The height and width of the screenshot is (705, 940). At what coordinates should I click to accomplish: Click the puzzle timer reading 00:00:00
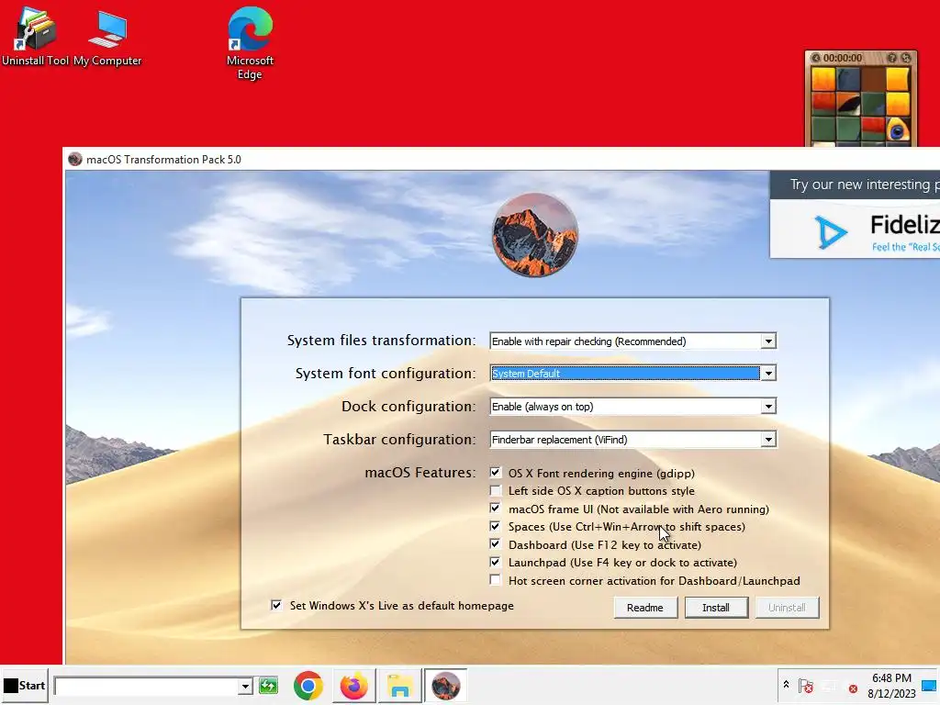[843, 58]
